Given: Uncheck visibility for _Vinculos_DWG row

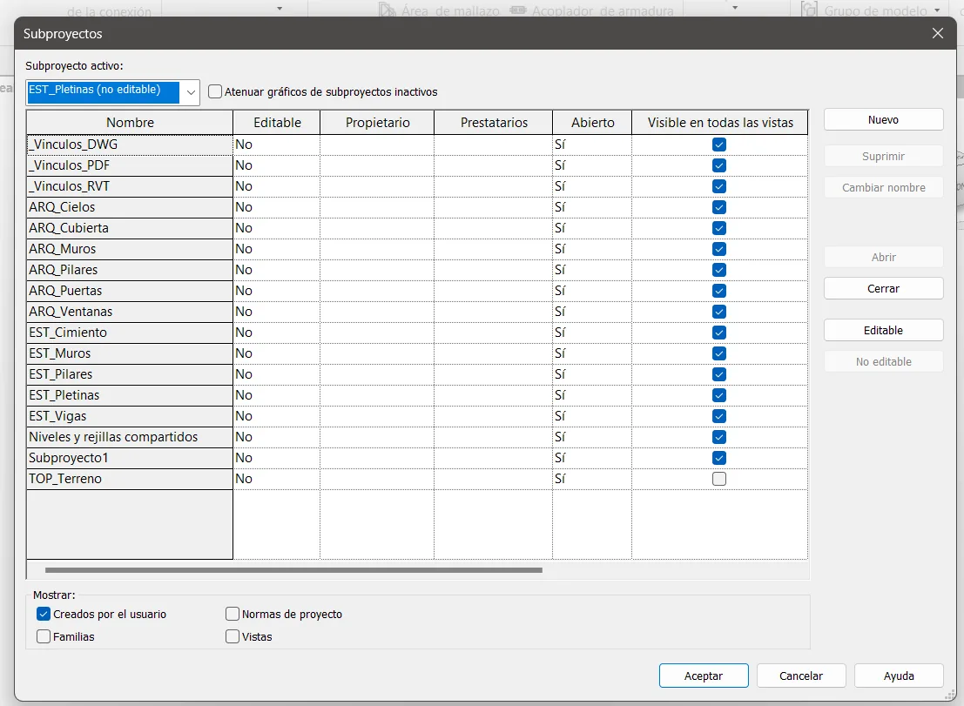Looking at the screenshot, I should tap(718, 145).
